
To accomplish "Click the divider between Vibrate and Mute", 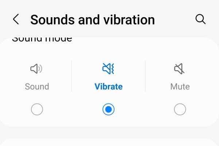I will click(145, 76).
